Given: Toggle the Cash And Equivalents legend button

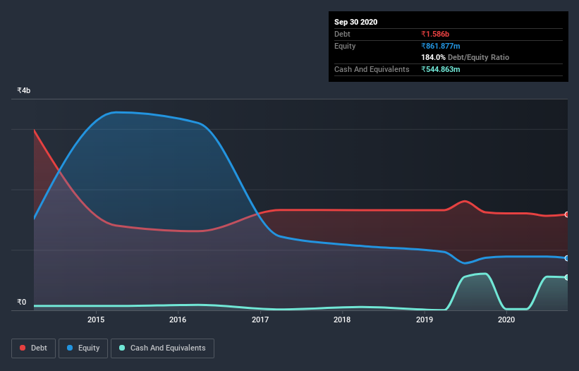Looking at the screenshot, I should 162,348.
